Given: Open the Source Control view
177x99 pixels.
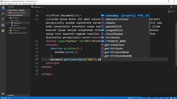Looking at the screenshot, I should tap(3, 19).
